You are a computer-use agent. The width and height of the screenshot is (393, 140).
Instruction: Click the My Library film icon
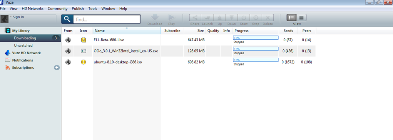coord(8,31)
